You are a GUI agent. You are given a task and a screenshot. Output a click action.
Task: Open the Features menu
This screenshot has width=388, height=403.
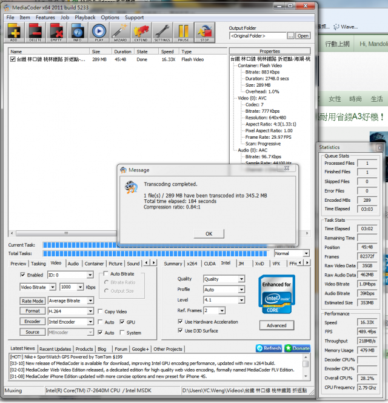[45, 18]
